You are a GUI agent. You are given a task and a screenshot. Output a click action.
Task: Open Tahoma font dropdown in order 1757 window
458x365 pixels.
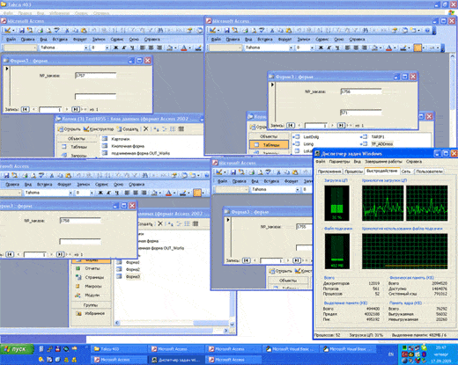tap(85, 47)
